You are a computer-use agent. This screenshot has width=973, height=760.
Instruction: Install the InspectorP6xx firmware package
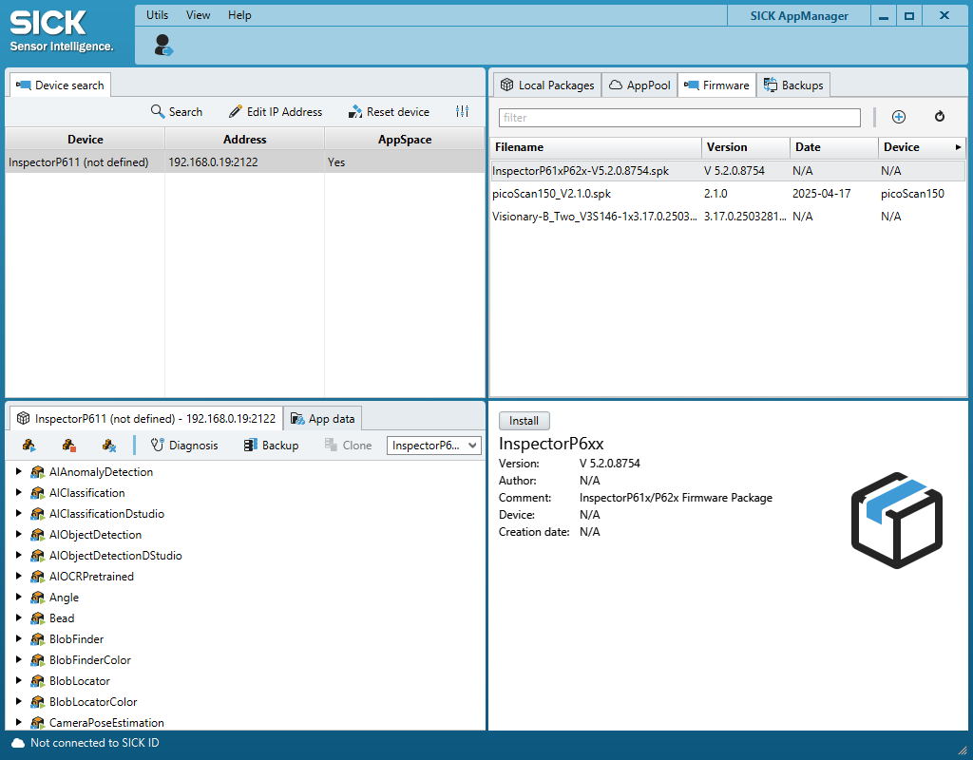coord(524,420)
